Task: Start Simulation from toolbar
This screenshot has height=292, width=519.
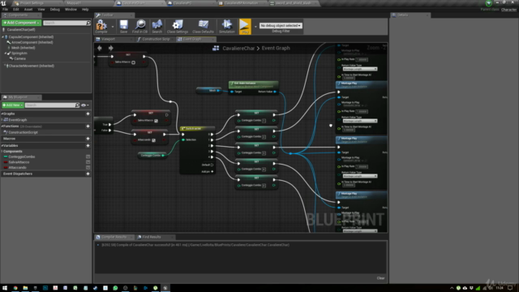Action: 227,27
